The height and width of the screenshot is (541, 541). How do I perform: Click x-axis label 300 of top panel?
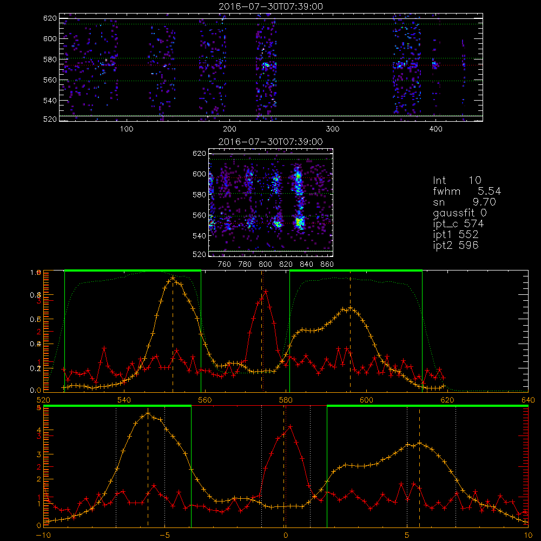[333, 129]
